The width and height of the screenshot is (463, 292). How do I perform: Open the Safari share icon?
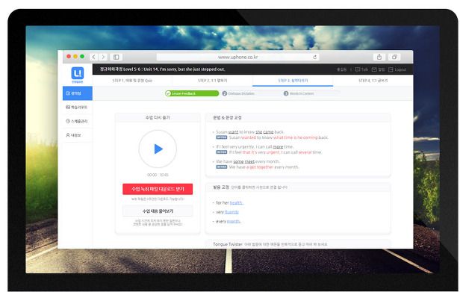coord(379,57)
